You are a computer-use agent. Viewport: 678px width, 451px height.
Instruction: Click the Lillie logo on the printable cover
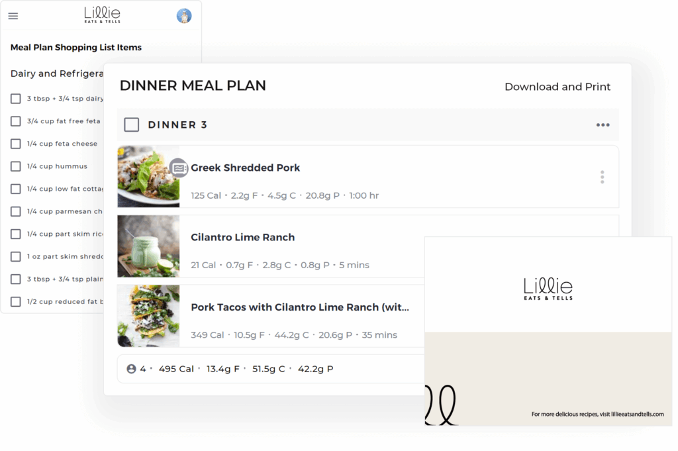tap(548, 289)
